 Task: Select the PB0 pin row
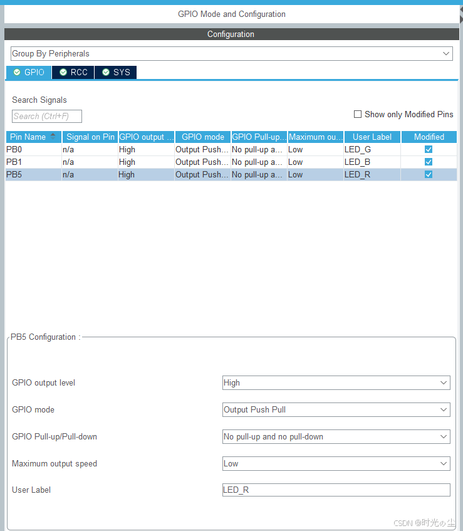point(232,149)
